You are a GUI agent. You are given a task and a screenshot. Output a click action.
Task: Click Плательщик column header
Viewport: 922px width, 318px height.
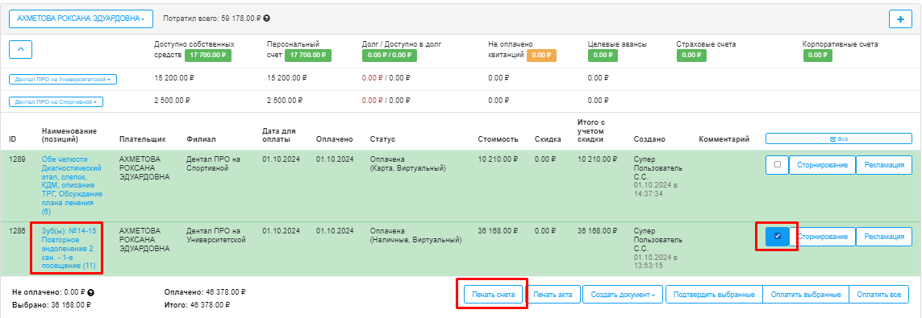(x=142, y=139)
